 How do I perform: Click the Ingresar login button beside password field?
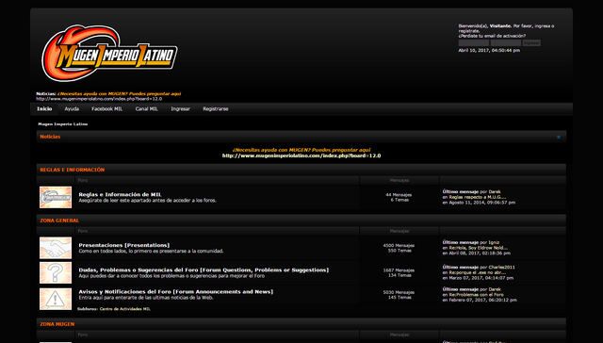click(x=531, y=43)
